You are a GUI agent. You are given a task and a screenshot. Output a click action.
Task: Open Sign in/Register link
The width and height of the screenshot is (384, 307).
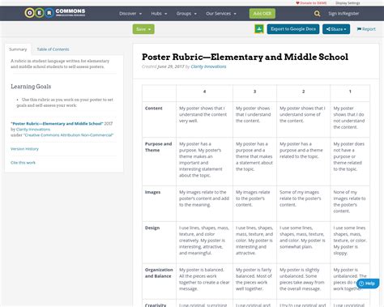343,14
